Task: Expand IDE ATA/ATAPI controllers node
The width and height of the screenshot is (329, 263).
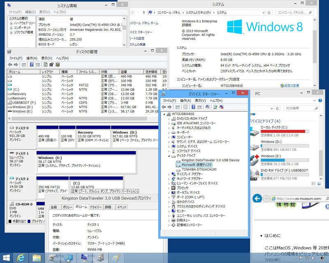Action: [169, 123]
